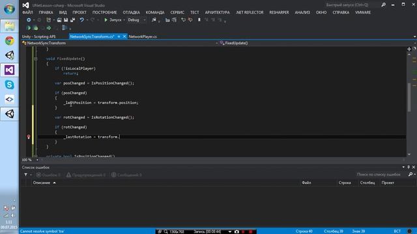This screenshot has height=234, width=417.
Task: Toggle the Предупреждений 0 warnings filter
Action: click(86, 175)
